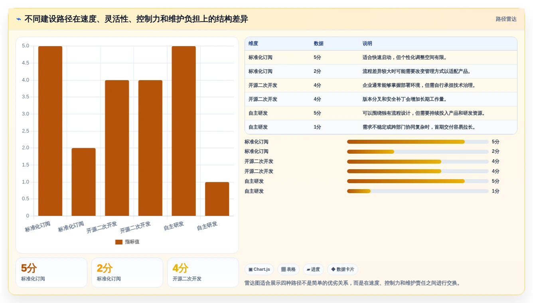Click 2分 in the 流程差异较大时 table row

click(x=318, y=72)
